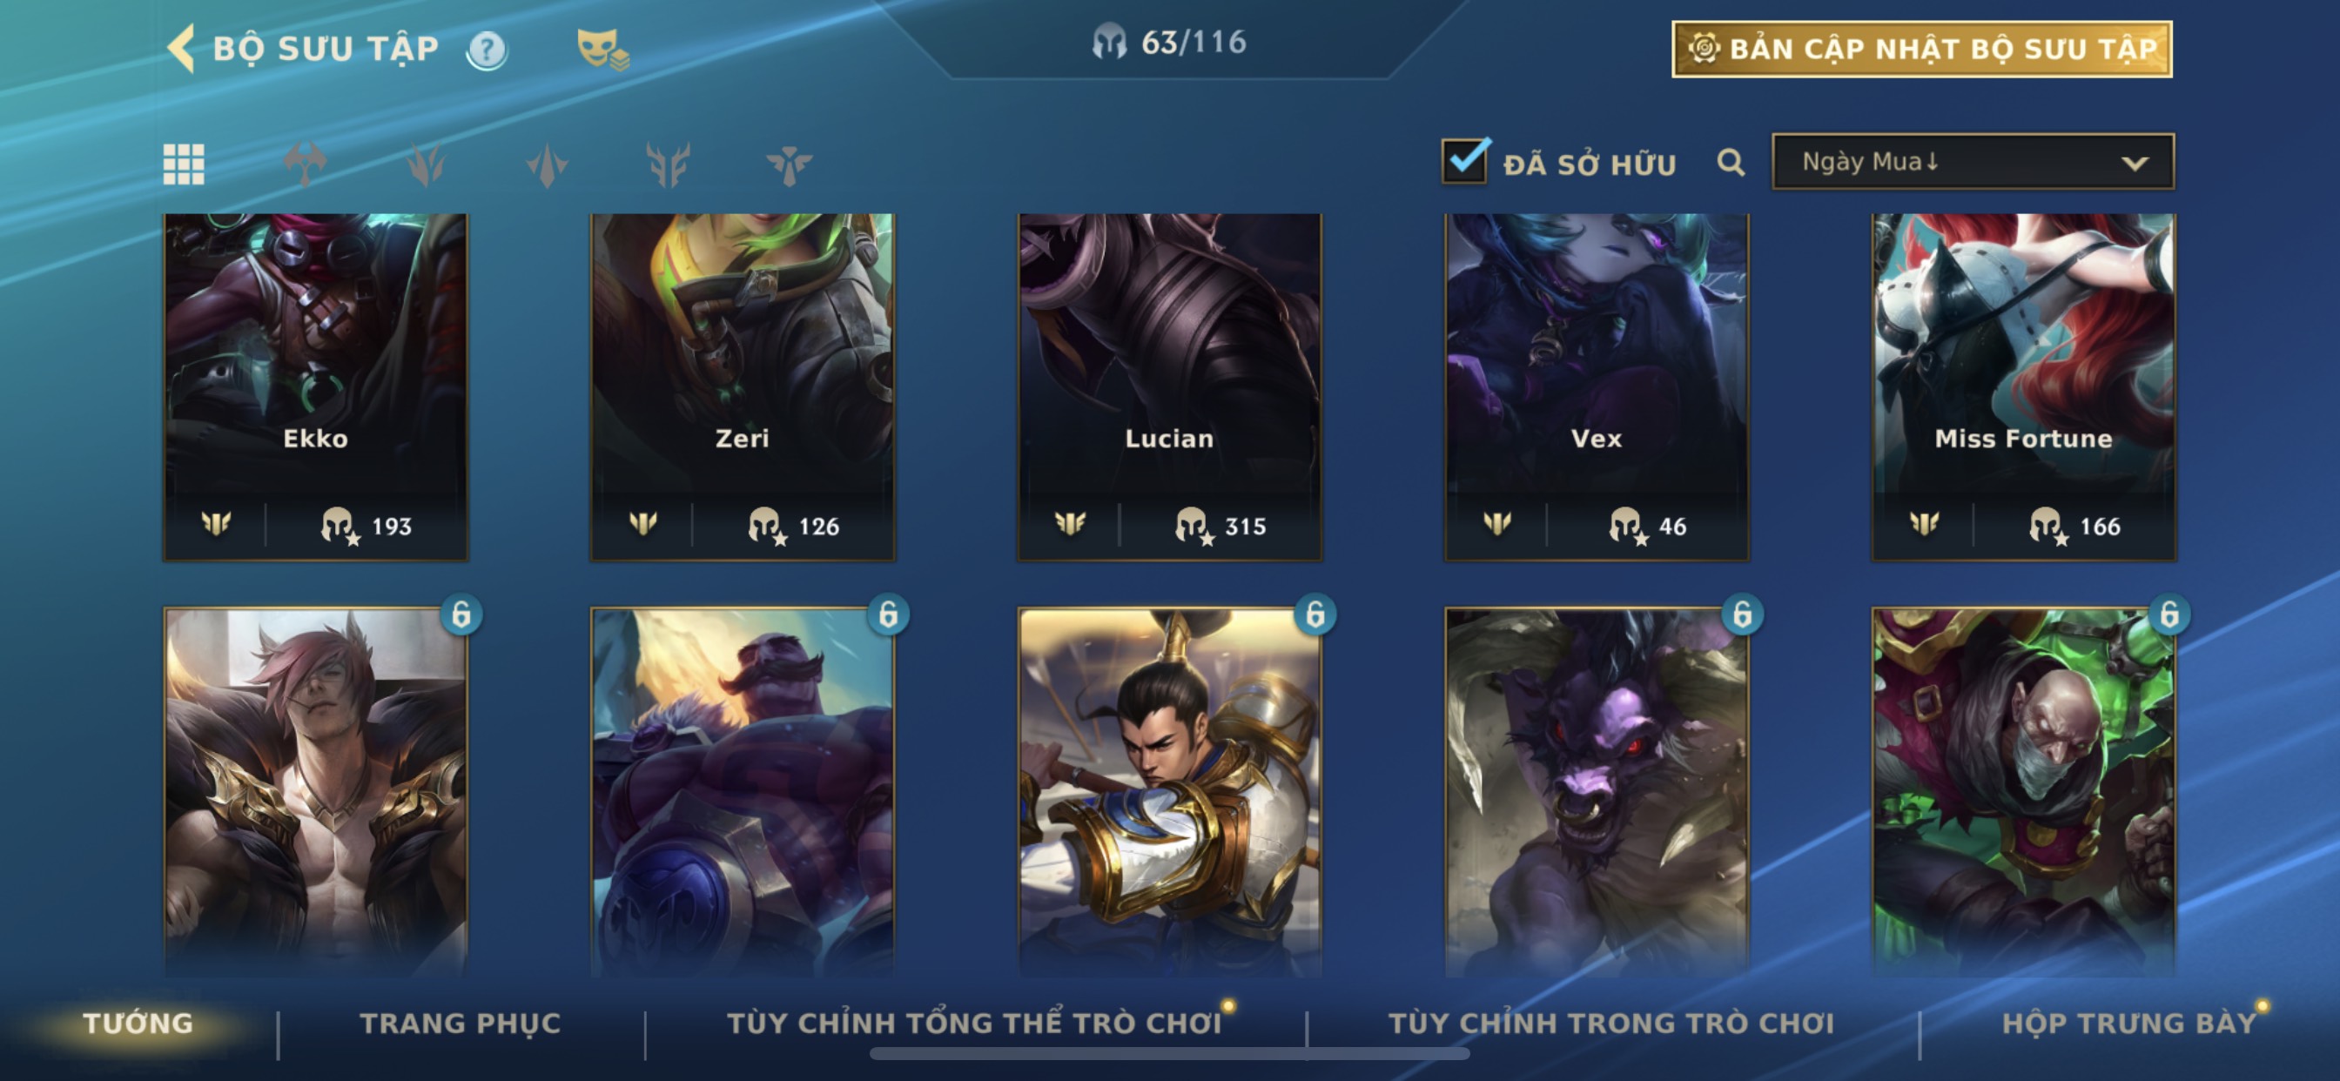2340x1081 pixels.
Task: Open the Hộp Trưng Bày tab
Action: (2129, 1024)
